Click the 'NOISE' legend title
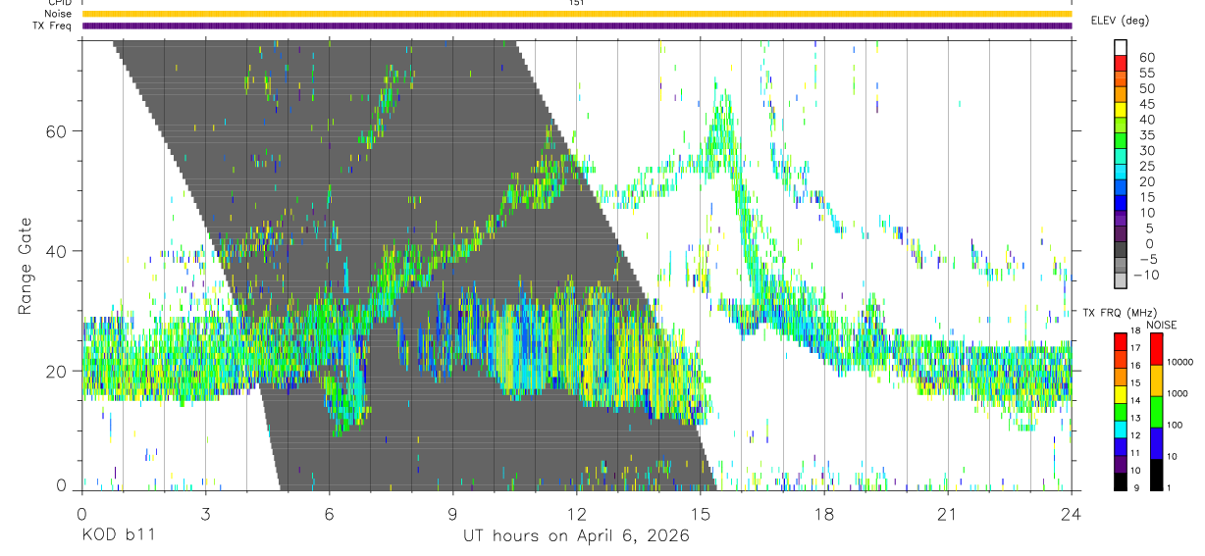Screen dimensions: 1205x556 pyautogui.click(x=1161, y=325)
